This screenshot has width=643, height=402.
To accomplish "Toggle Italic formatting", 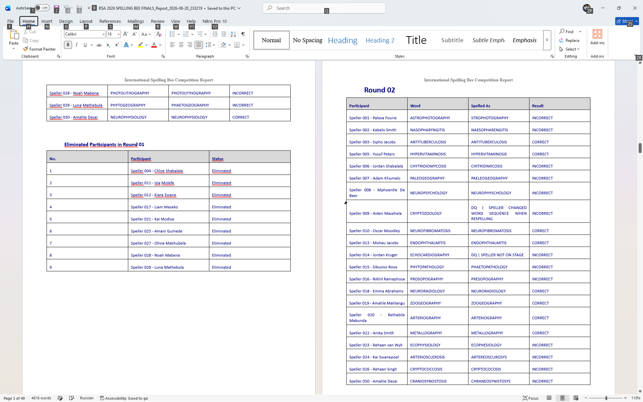I will [x=77, y=45].
